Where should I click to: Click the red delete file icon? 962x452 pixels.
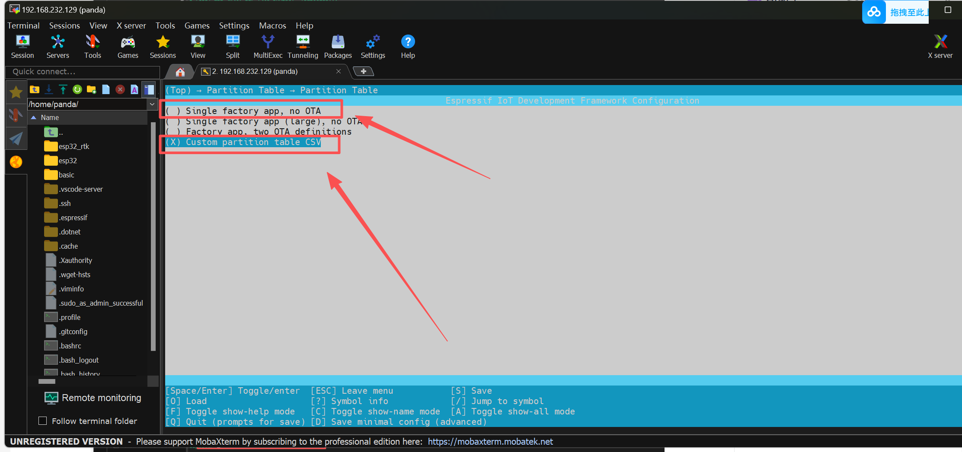click(120, 89)
